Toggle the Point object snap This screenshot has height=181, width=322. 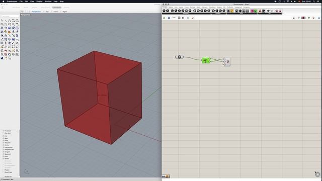(x=6, y=140)
